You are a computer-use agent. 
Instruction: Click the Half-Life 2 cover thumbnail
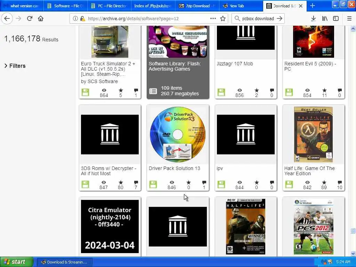click(x=246, y=227)
